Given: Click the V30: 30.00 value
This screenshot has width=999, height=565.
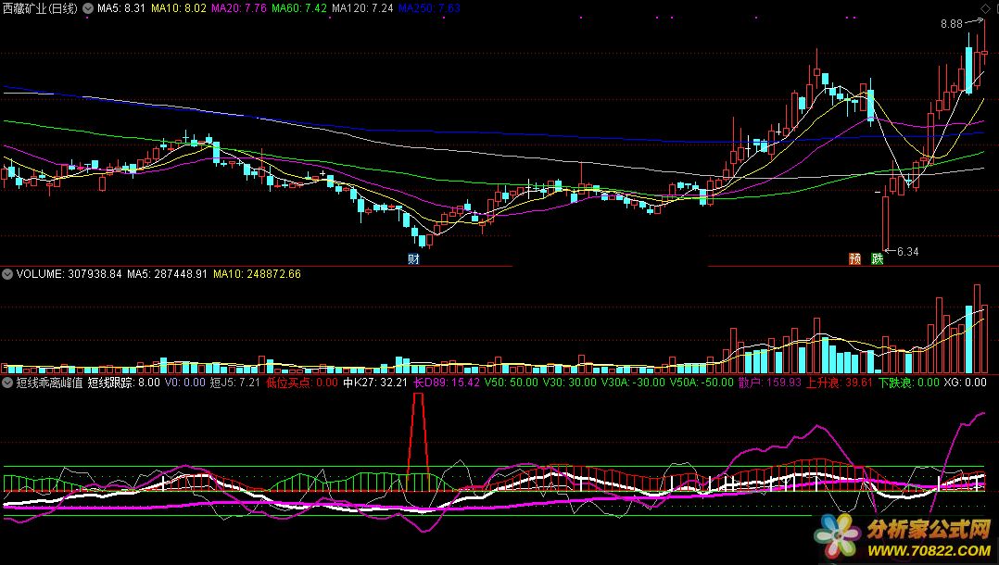Looking at the screenshot, I should [x=570, y=383].
